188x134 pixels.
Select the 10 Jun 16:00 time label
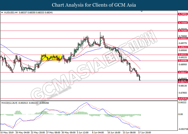pyautogui.click(x=114, y=133)
